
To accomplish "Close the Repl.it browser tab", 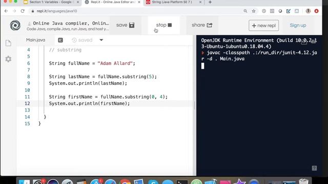I will 139,2.
